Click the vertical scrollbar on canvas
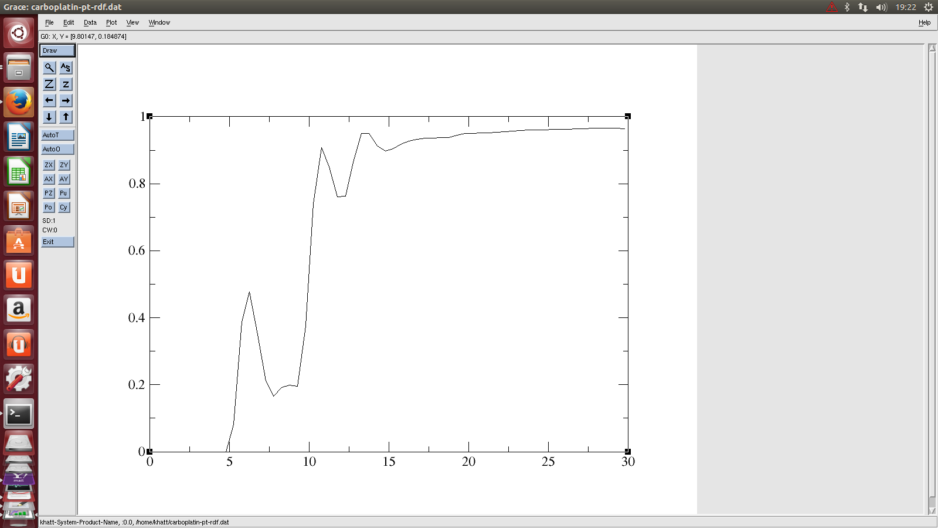The width and height of the screenshot is (938, 528). coord(932,276)
